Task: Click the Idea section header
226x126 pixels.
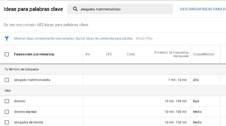Action: 8,91
